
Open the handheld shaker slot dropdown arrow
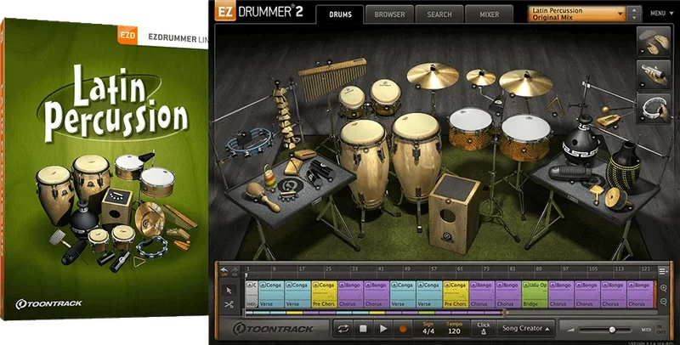pos(642,85)
